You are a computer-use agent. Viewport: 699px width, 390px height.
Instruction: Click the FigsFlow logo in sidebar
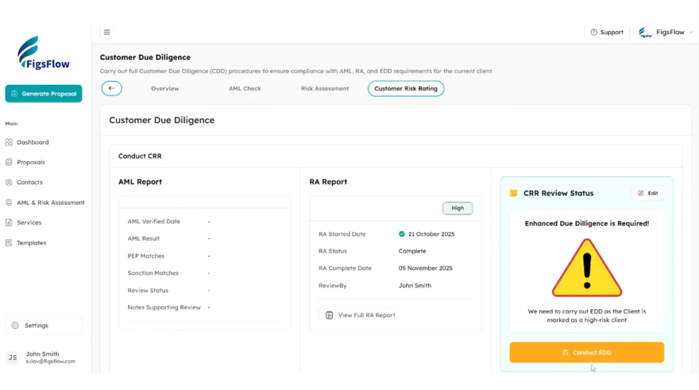(x=44, y=54)
